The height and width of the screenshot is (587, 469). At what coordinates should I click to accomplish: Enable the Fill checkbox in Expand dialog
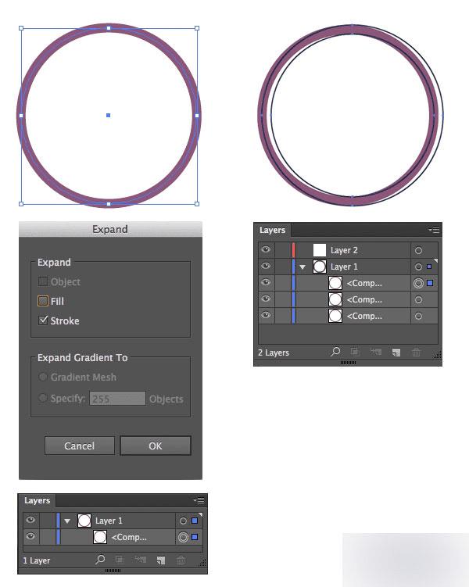coord(43,301)
